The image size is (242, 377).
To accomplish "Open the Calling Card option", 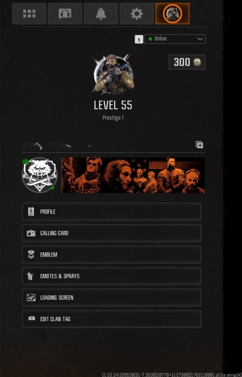I will pyautogui.click(x=112, y=233).
